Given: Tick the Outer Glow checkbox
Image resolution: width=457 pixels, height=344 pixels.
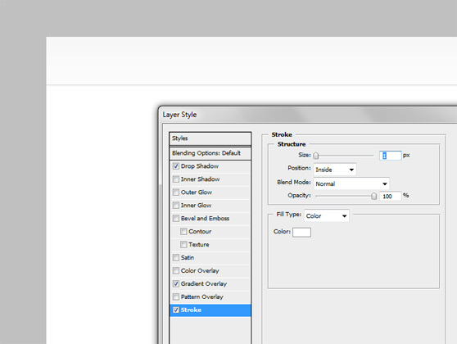Looking at the screenshot, I should click(176, 192).
